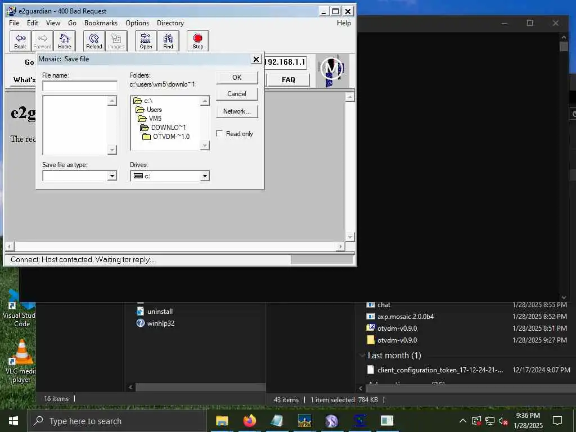Select the Users folder in Folders list
The image size is (576, 432).
click(x=148, y=110)
